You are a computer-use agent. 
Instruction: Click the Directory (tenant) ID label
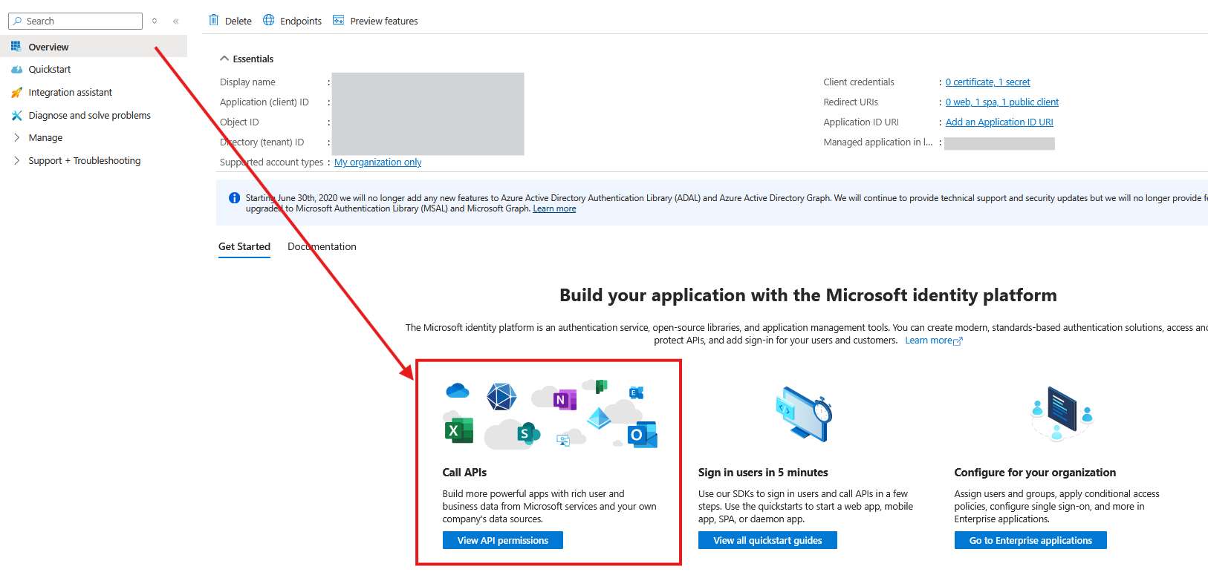tap(262, 142)
